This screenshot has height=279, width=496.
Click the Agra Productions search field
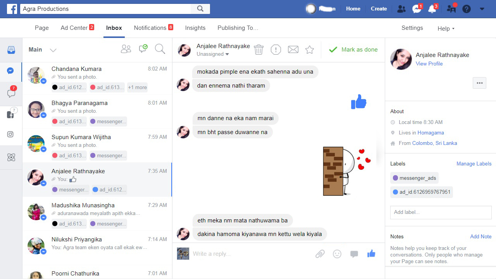(105, 9)
